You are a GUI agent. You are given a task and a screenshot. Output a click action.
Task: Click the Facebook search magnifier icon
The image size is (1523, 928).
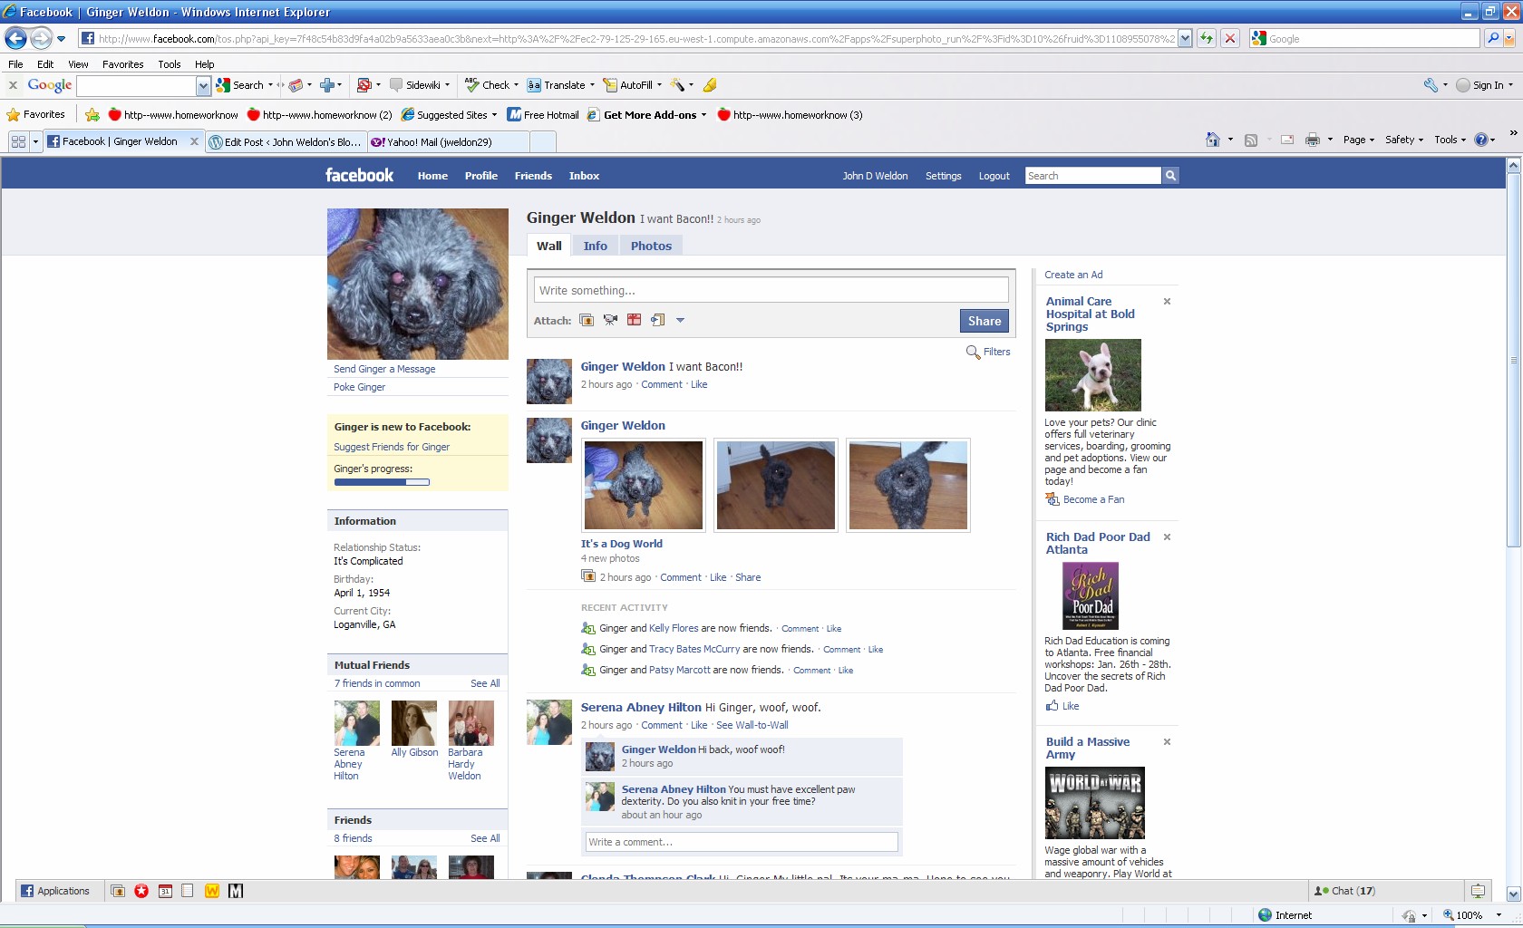click(1170, 176)
